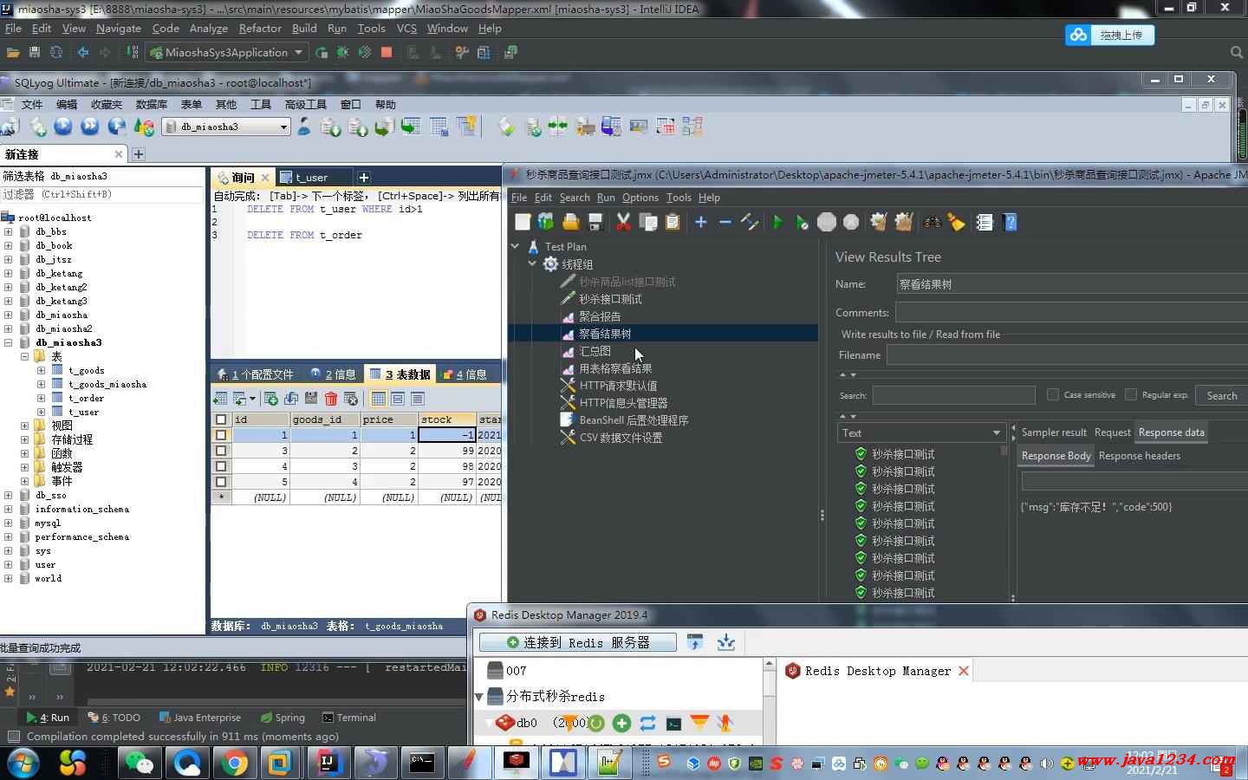Open IntelliJ Terminal tool window button
Screen dimensions: 1248x780
[x=349, y=718]
